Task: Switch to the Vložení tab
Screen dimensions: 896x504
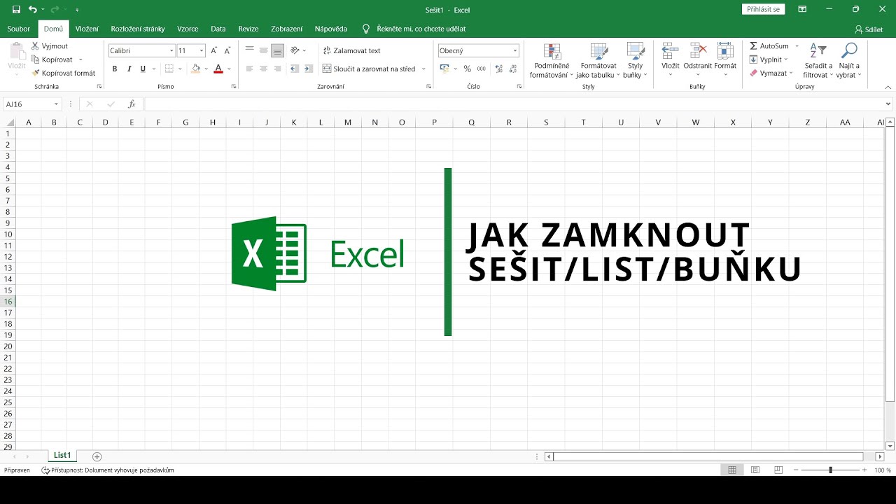Action: click(87, 29)
